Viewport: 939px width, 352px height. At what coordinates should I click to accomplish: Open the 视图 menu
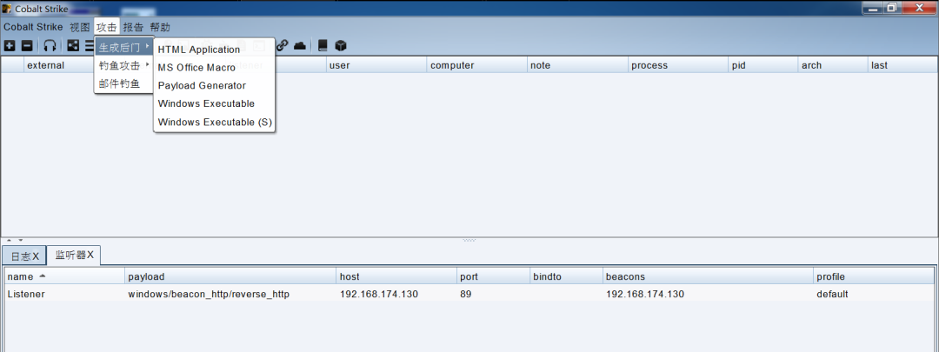[80, 27]
